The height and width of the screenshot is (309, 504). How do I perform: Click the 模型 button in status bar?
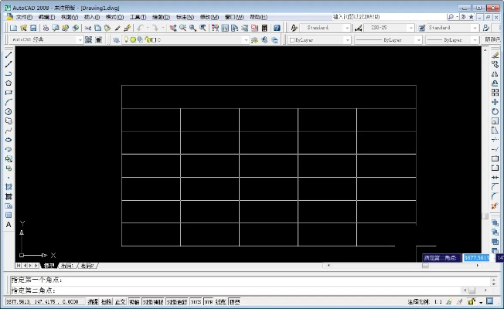(235, 301)
